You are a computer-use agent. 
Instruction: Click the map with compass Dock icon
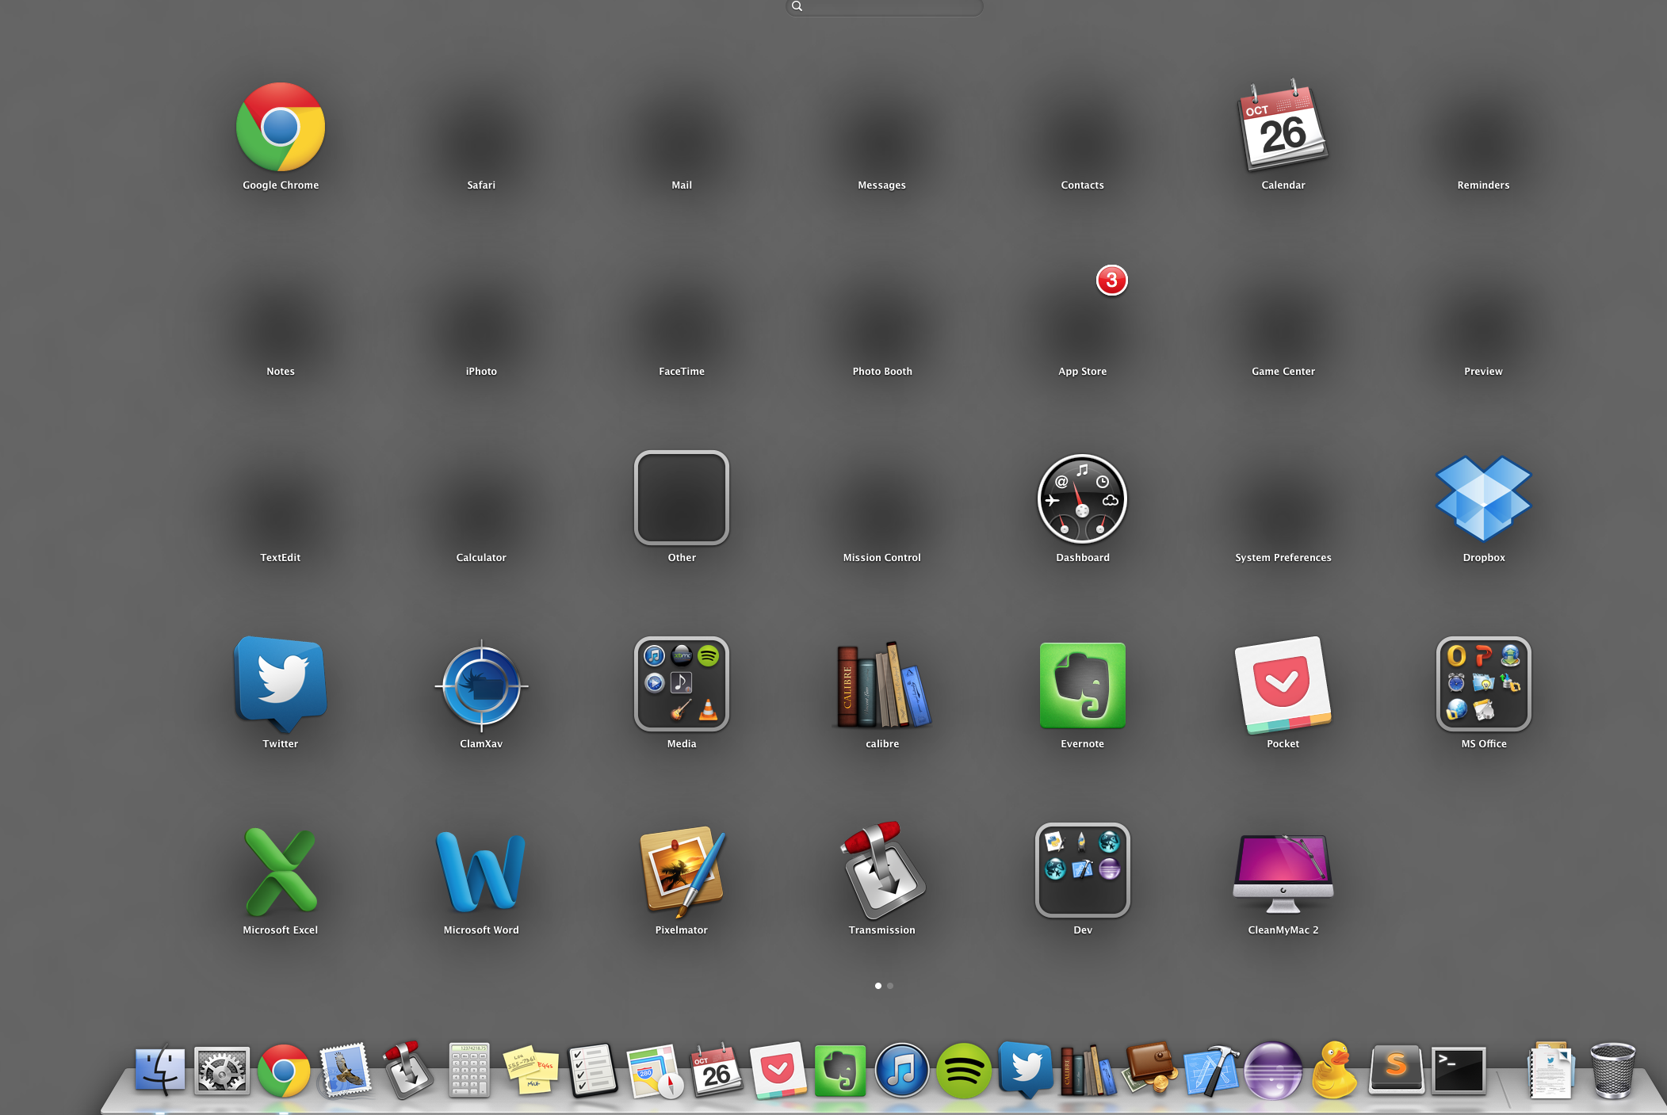(x=654, y=1071)
